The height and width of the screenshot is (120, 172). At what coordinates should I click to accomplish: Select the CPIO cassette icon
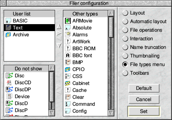coord(68,69)
